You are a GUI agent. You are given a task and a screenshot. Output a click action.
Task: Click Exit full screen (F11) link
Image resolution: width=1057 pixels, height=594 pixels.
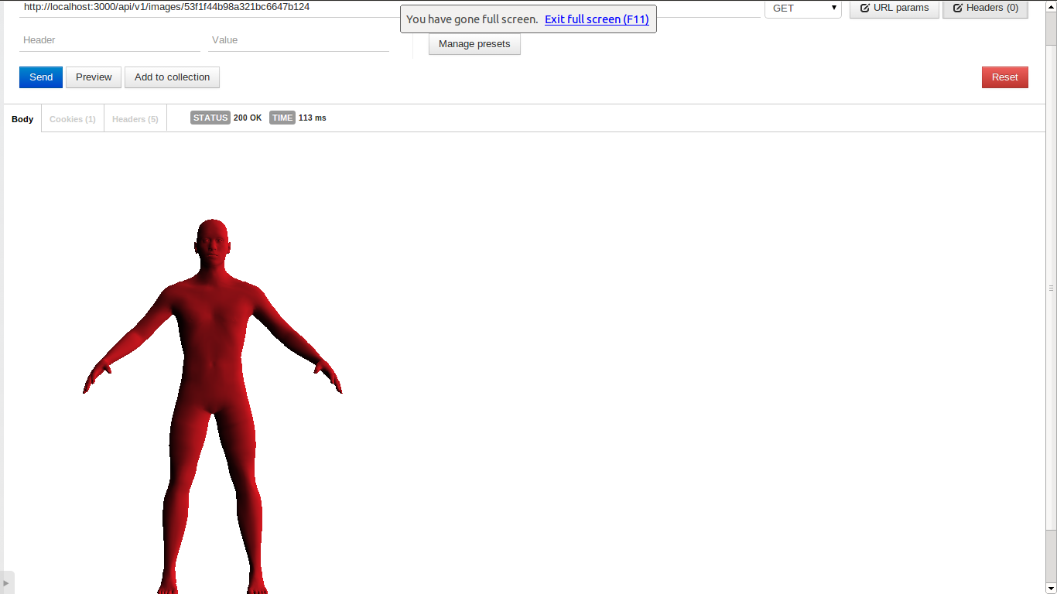point(597,19)
